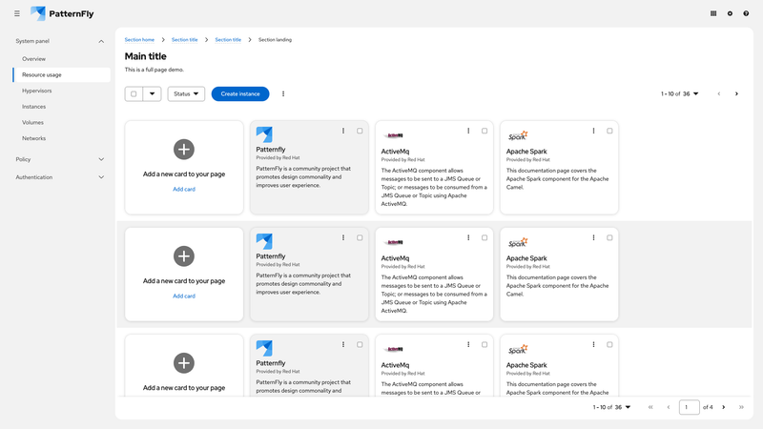Select the second row Patternfly card checkbox
This screenshot has height=429, width=763.
tap(360, 237)
